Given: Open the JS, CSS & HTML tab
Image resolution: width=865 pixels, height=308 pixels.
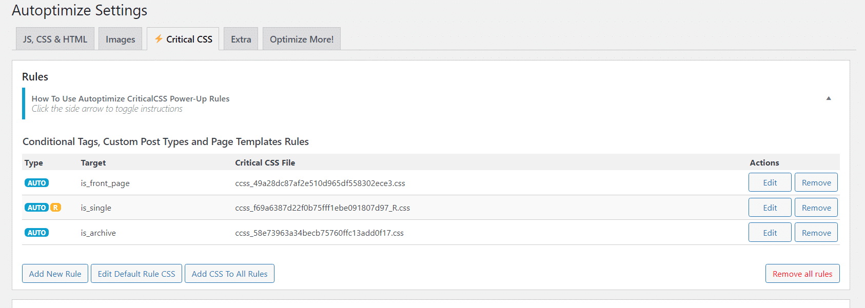Looking at the screenshot, I should pos(55,39).
